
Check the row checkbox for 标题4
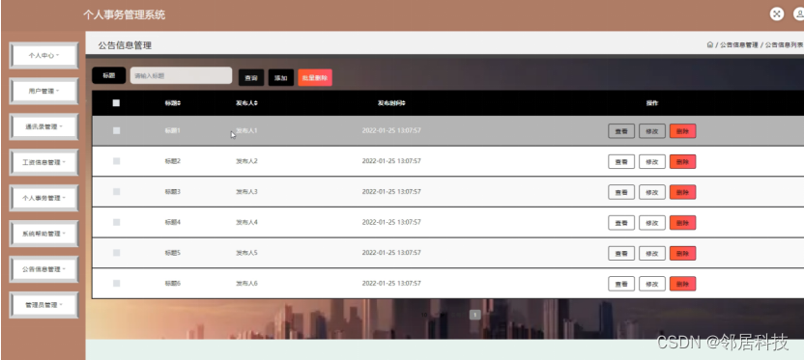tap(116, 222)
